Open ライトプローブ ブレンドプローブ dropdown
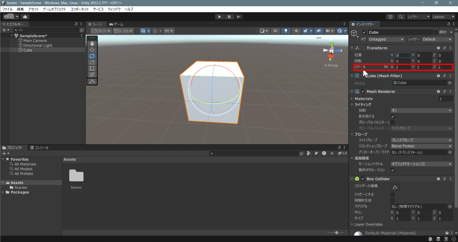The width and height of the screenshot is (458, 242). click(421, 140)
